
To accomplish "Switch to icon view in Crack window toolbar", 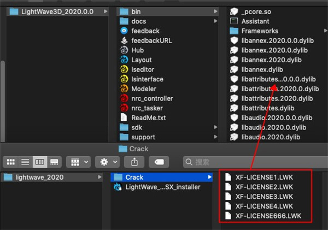I will point(11,162).
